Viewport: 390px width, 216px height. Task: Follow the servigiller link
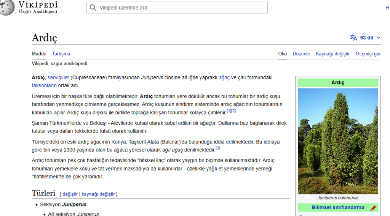tap(58, 77)
